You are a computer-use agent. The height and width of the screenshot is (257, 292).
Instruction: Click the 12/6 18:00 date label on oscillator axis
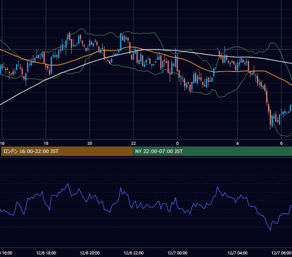point(46,253)
